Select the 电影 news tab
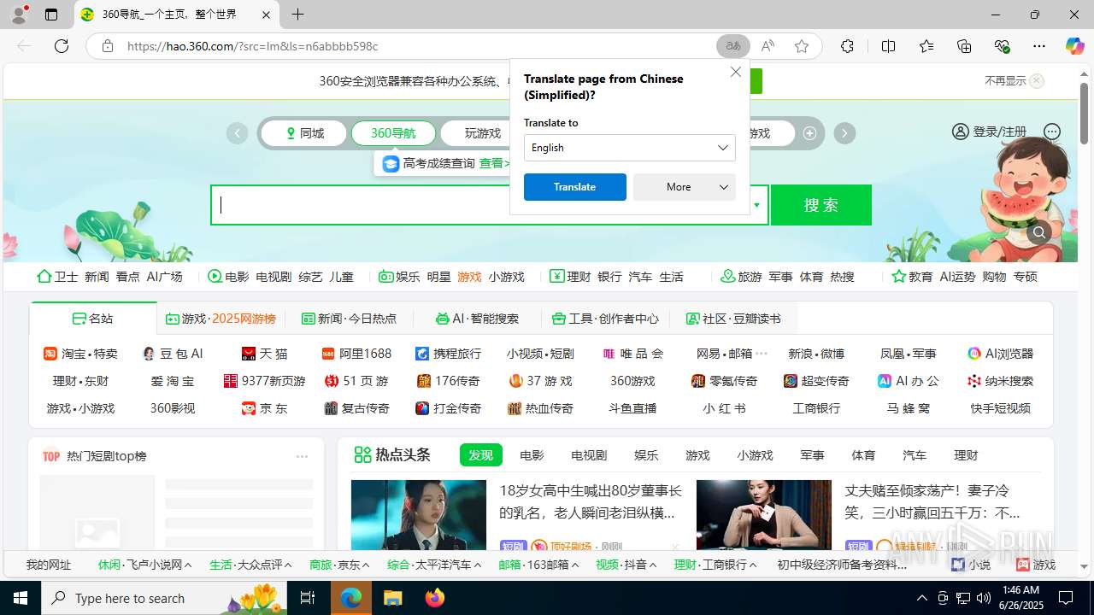 tap(532, 455)
